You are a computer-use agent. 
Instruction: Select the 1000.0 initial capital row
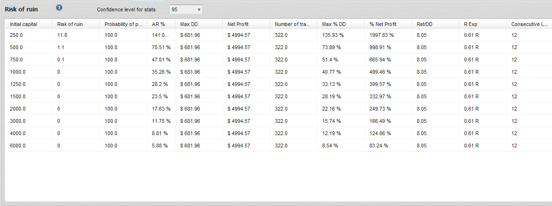click(18, 72)
